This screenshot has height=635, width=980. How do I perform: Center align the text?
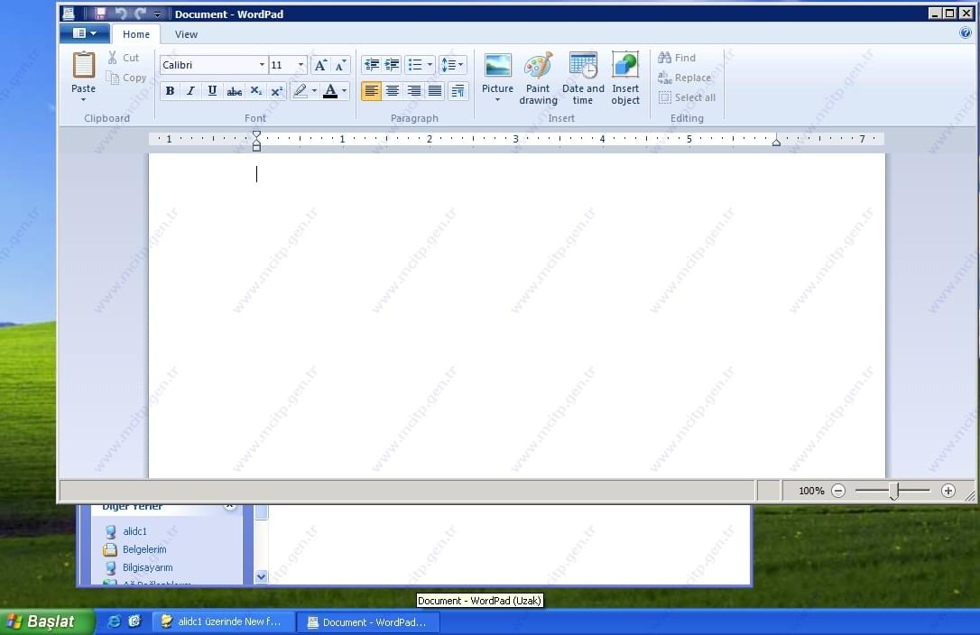tap(393, 90)
